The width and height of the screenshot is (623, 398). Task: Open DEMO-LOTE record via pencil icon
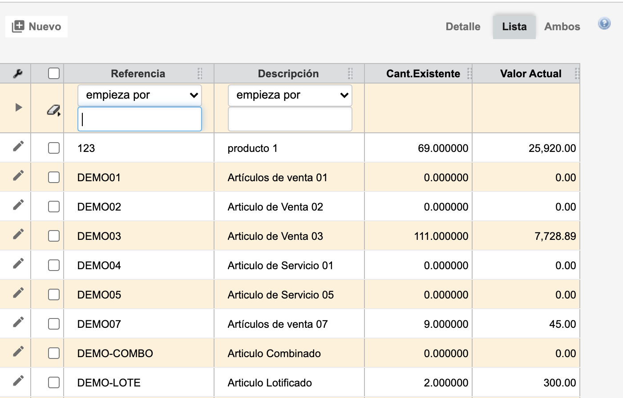point(18,381)
